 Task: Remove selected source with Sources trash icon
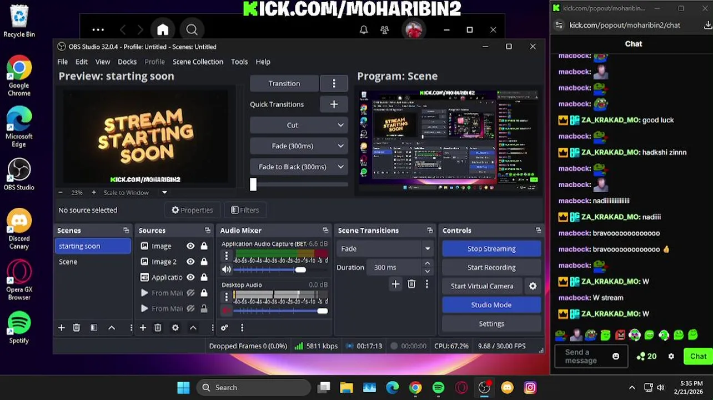point(158,328)
